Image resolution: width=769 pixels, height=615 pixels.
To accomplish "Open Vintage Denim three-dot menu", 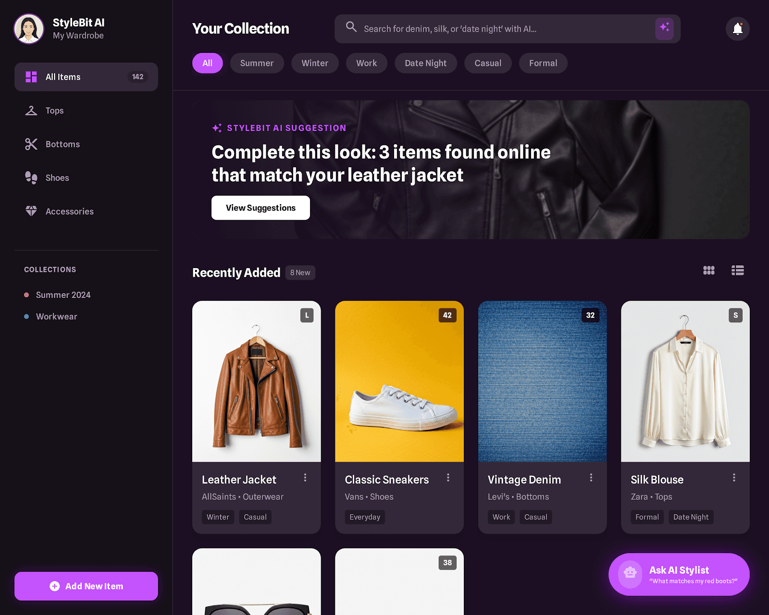I will (x=591, y=478).
